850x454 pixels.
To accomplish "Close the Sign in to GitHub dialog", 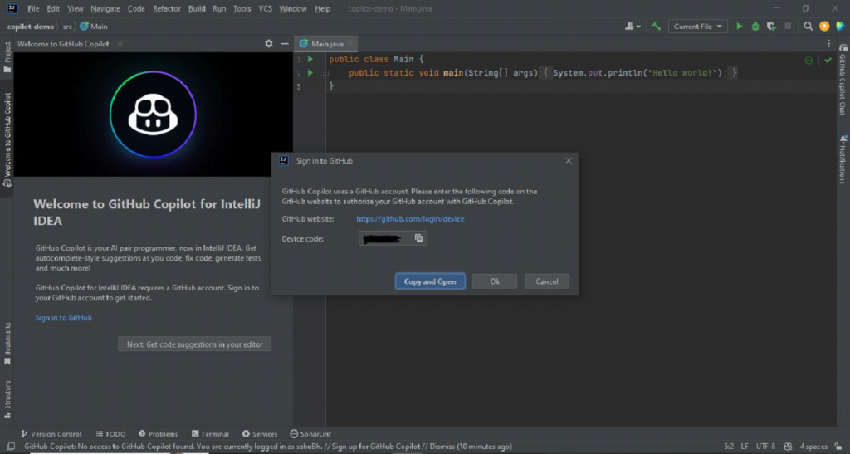I will (568, 160).
